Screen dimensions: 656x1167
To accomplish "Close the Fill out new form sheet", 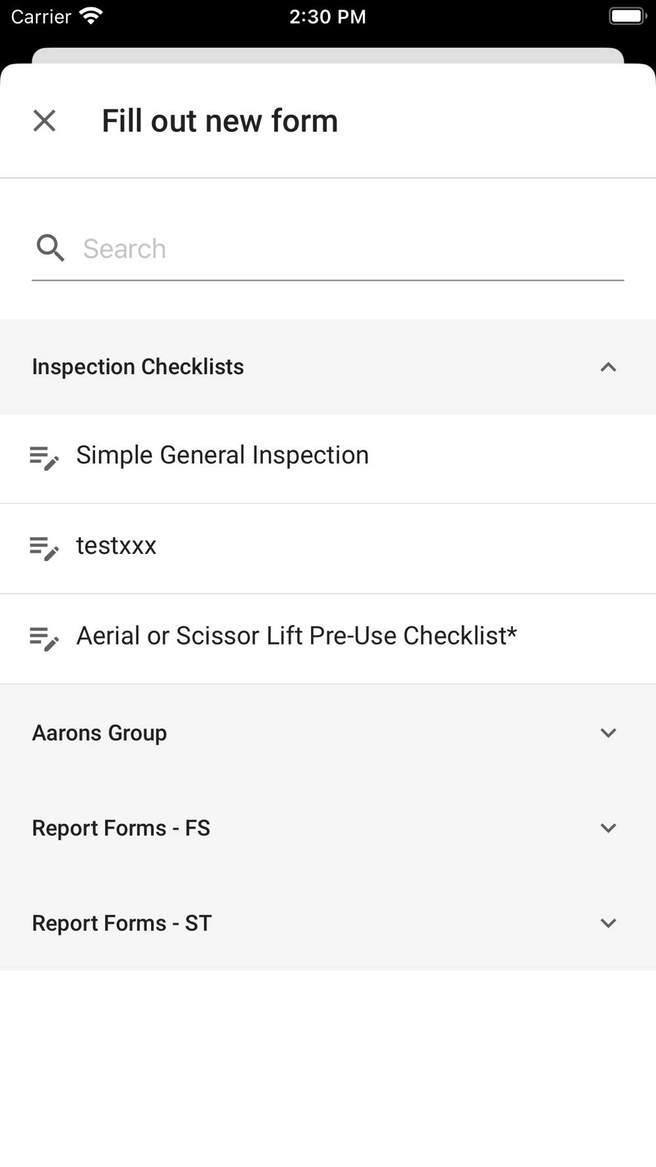I will tap(45, 121).
